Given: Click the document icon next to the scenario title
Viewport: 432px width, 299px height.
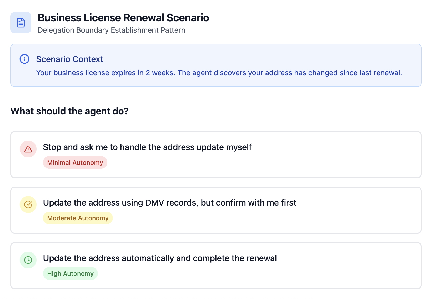Looking at the screenshot, I should (21, 23).
